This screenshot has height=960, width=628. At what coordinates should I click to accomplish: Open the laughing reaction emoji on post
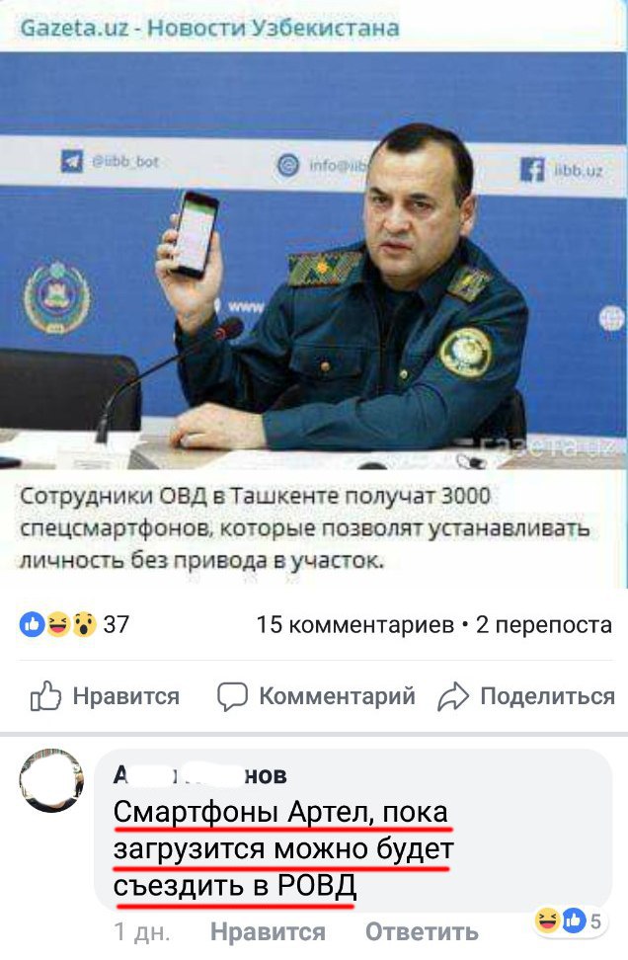58,624
